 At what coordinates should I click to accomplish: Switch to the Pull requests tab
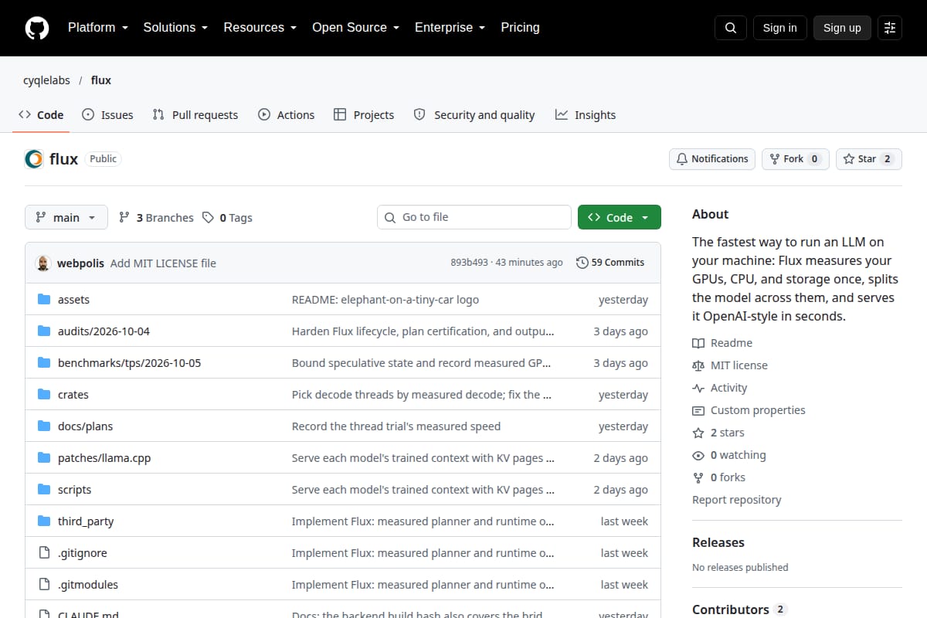pos(195,115)
